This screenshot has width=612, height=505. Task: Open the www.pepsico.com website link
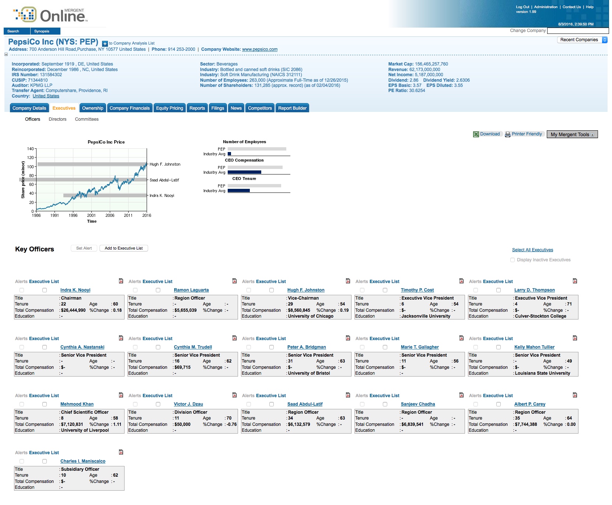(260, 49)
